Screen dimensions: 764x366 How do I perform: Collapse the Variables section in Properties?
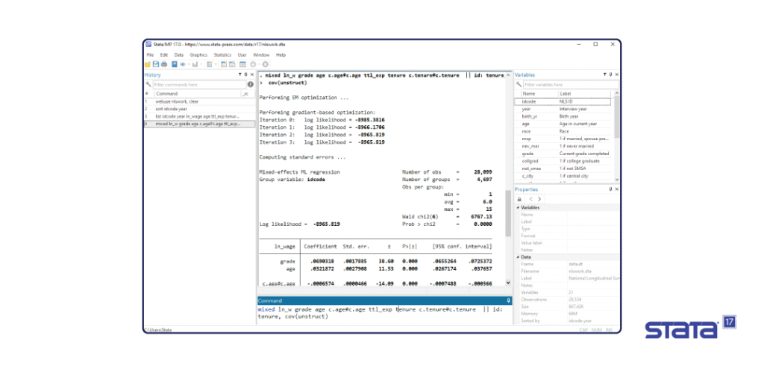tap(518, 207)
